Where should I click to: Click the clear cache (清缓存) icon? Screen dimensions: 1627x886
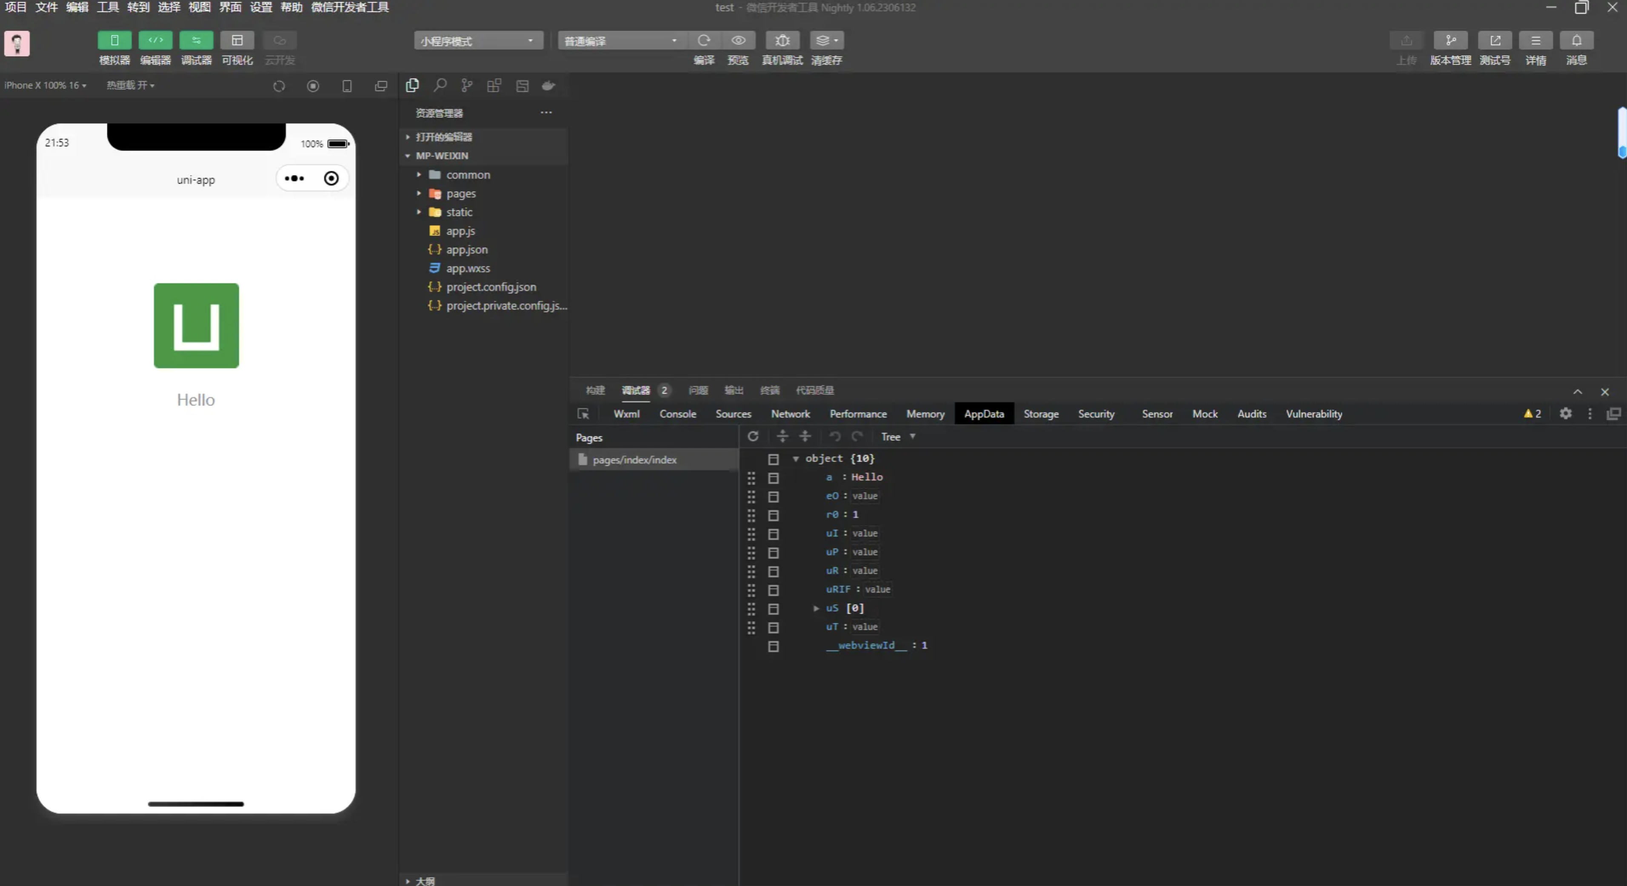[x=827, y=40]
